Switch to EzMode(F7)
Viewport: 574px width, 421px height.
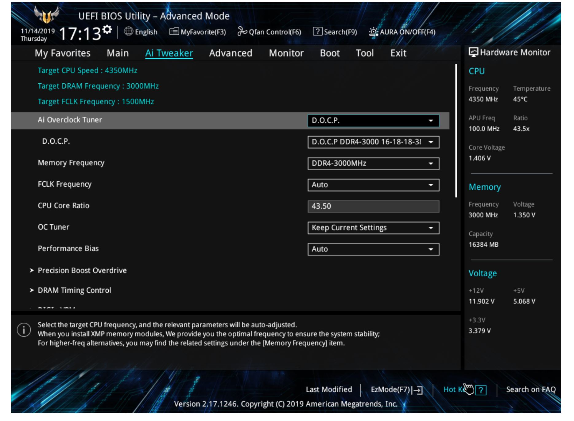397,390
